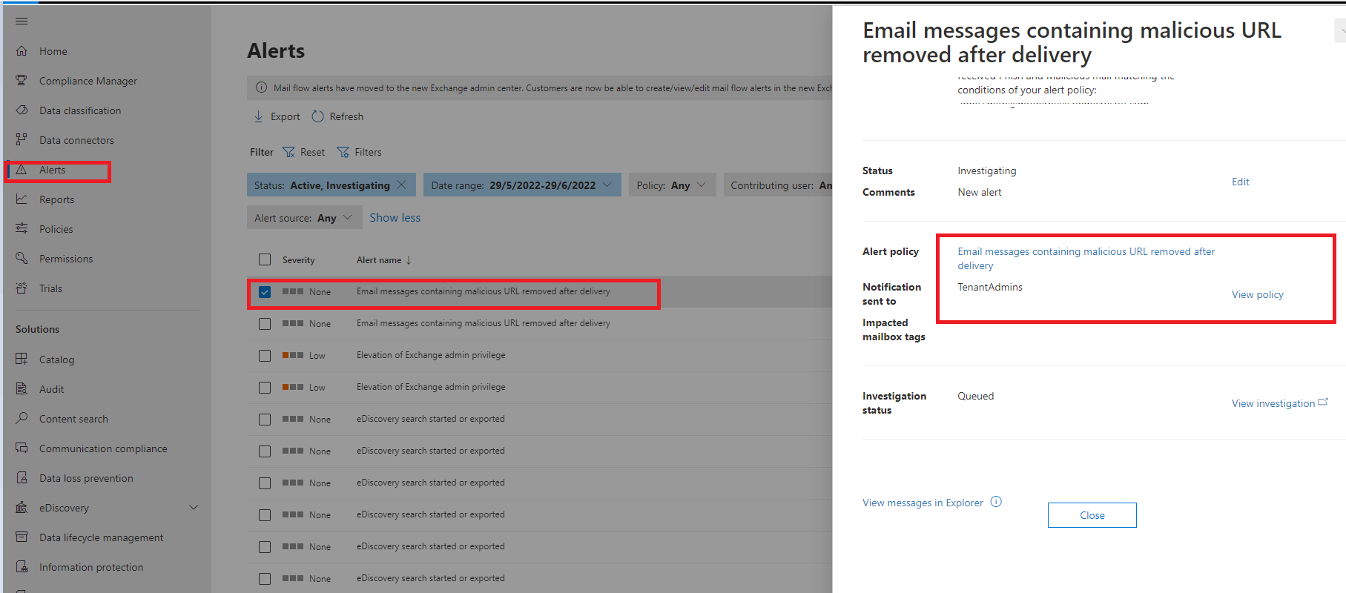Viewport: 1346px width, 593px height.
Task: Click the Refresh circular arrow icon
Action: 317,116
